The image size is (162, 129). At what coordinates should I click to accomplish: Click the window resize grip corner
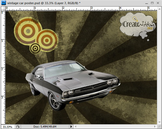[x=159, y=127]
